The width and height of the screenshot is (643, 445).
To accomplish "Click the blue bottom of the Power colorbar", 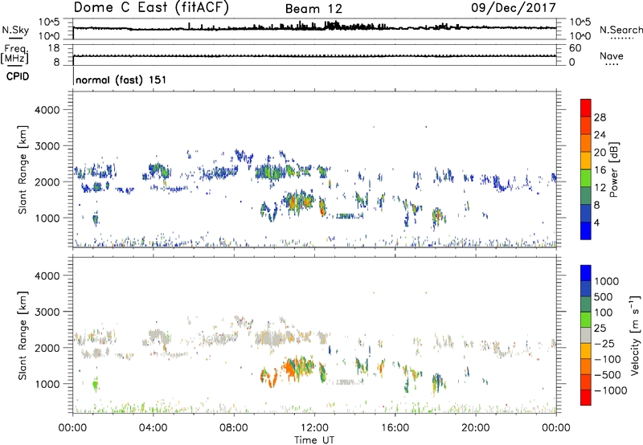I will pos(586,231).
